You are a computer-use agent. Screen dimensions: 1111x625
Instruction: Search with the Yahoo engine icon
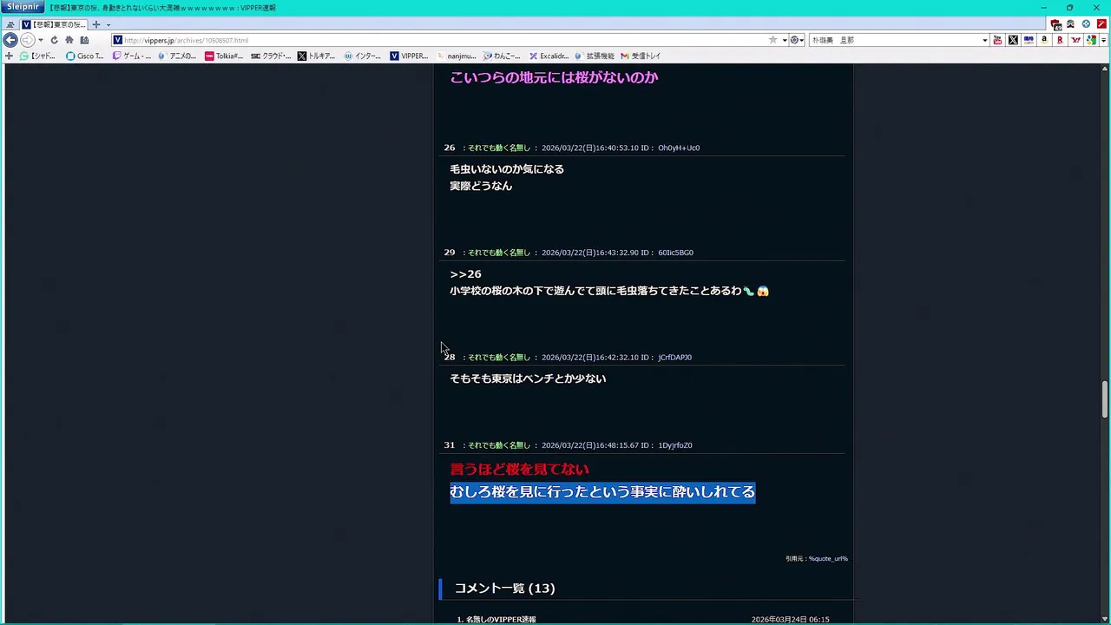tap(1075, 40)
